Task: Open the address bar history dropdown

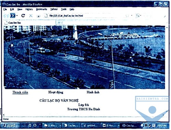Action: point(132,15)
